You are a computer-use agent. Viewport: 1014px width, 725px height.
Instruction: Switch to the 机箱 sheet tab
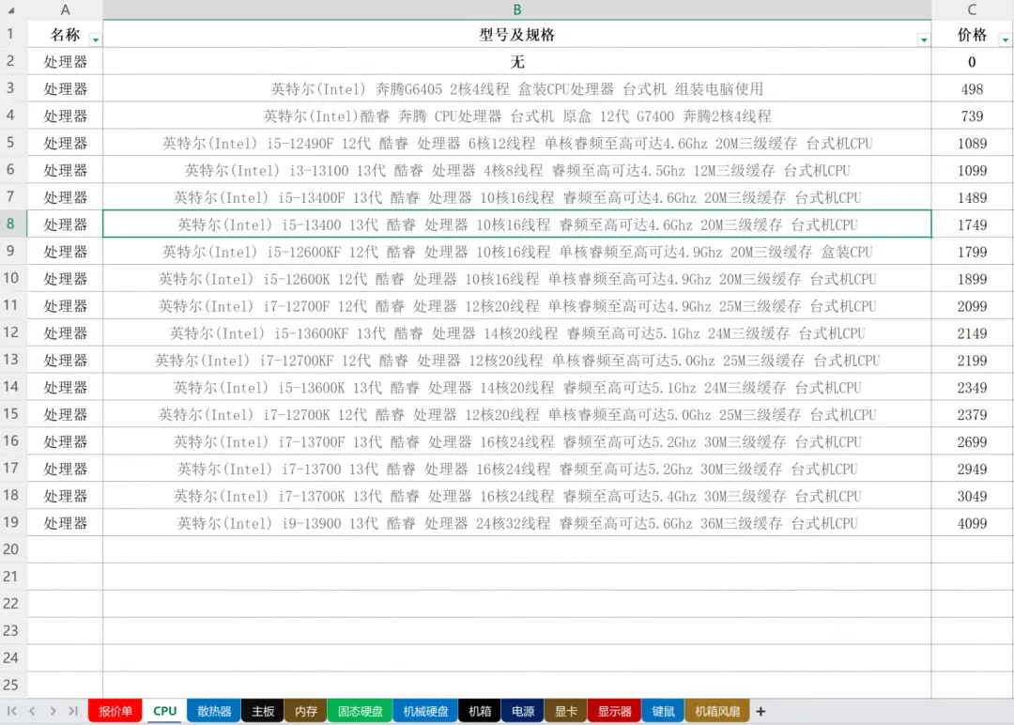tap(480, 712)
